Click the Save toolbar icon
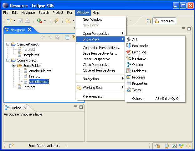 point(20,21)
